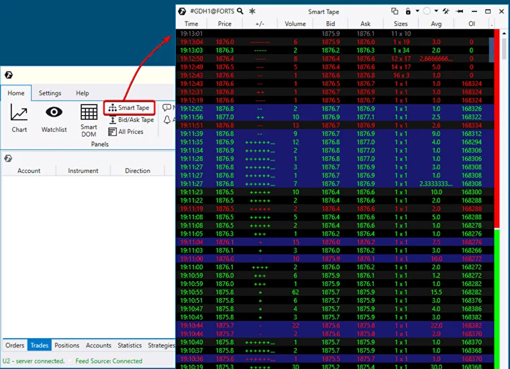Open the Smart DOM panel

89,117
